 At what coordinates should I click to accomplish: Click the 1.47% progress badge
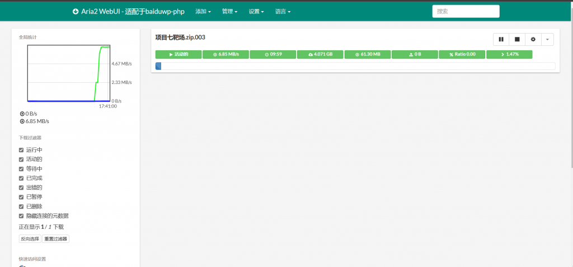click(x=509, y=54)
